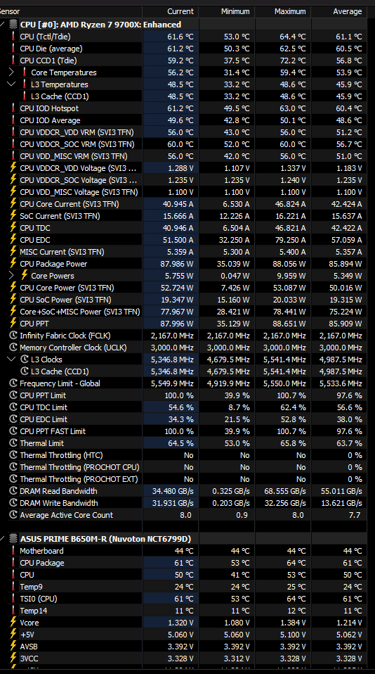Select the CPU Core Power (SVI3 TFN) row

click(x=184, y=288)
